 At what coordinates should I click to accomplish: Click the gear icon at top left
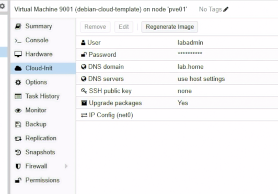pos(2,6)
